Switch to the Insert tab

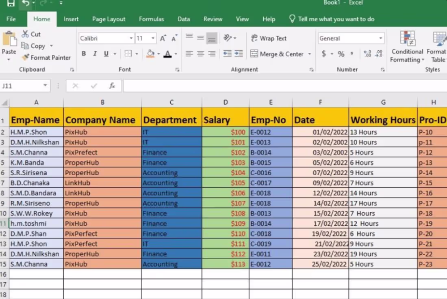71,19
